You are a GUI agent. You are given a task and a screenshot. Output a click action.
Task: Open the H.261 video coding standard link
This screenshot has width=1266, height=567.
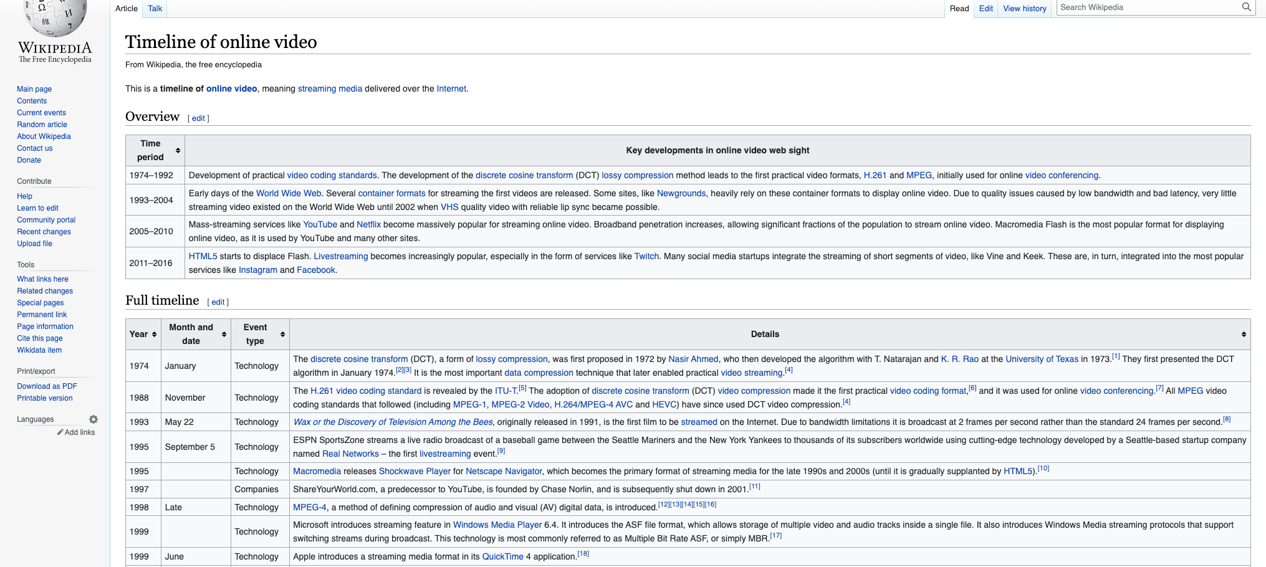(x=366, y=391)
